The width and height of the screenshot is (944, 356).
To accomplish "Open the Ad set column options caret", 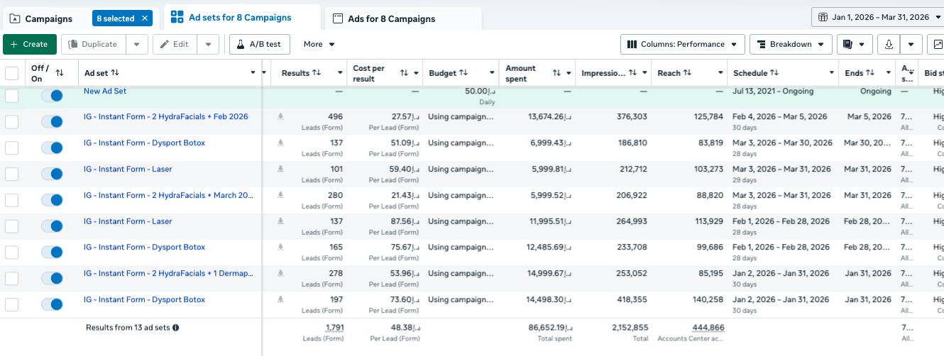I will pyautogui.click(x=253, y=73).
